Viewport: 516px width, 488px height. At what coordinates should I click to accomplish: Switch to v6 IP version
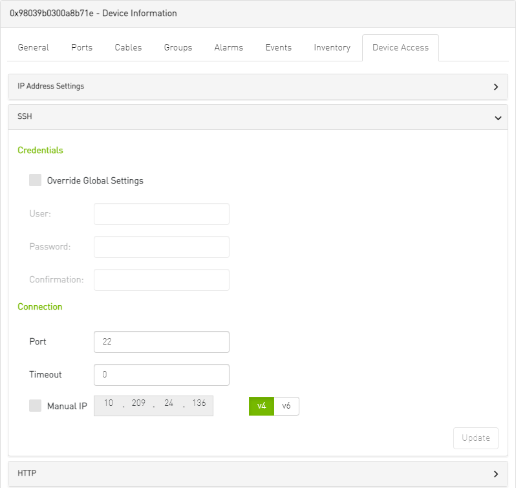286,406
